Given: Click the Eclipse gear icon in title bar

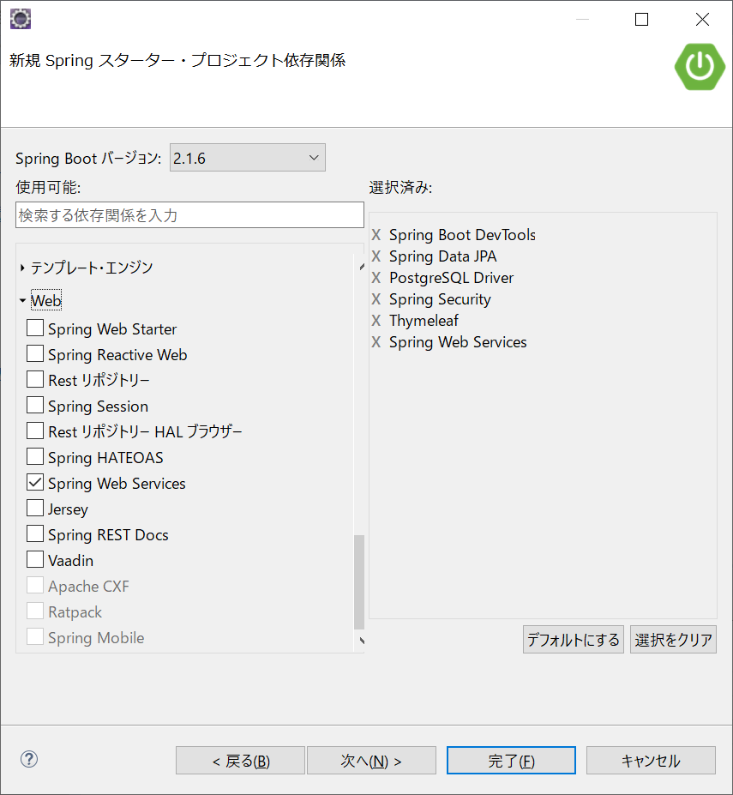Looking at the screenshot, I should click(x=21, y=19).
